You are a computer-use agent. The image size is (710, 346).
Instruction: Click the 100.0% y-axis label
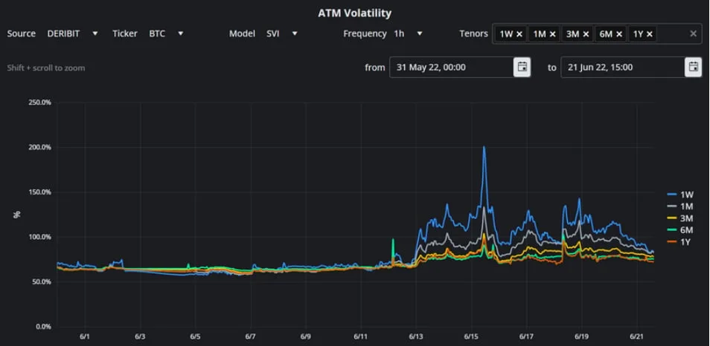40,237
